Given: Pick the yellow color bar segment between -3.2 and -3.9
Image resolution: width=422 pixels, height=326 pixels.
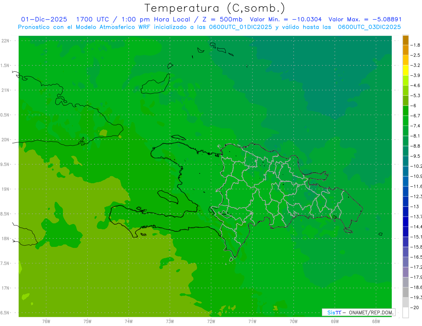Looking at the screenshot, I should (405, 70).
